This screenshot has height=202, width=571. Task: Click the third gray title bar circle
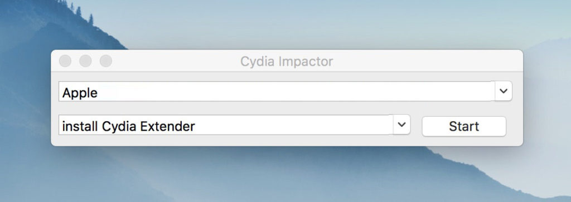[x=106, y=61]
